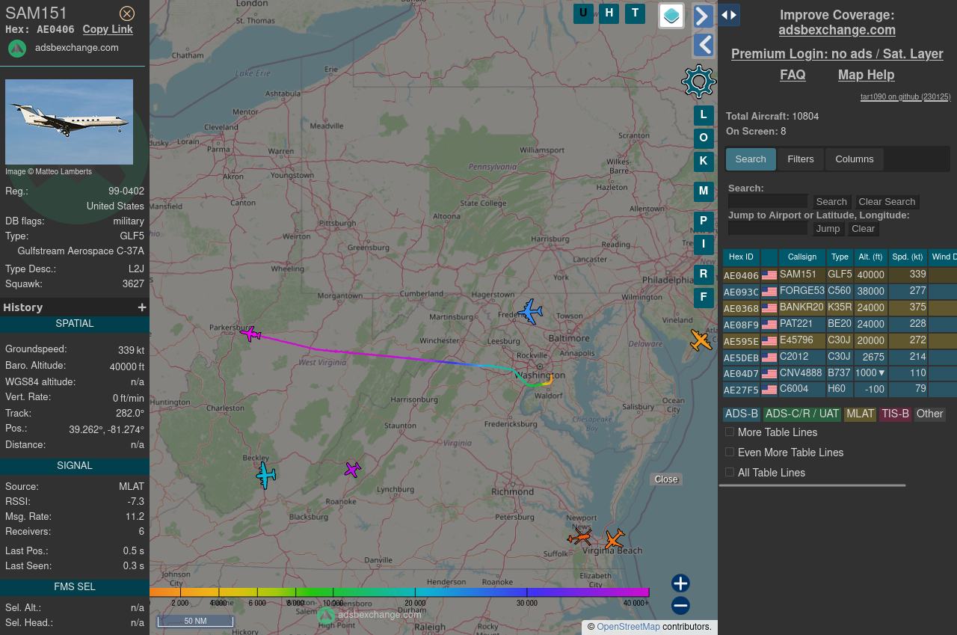
Task: Click the Clear button next to Jump
Action: (x=863, y=229)
